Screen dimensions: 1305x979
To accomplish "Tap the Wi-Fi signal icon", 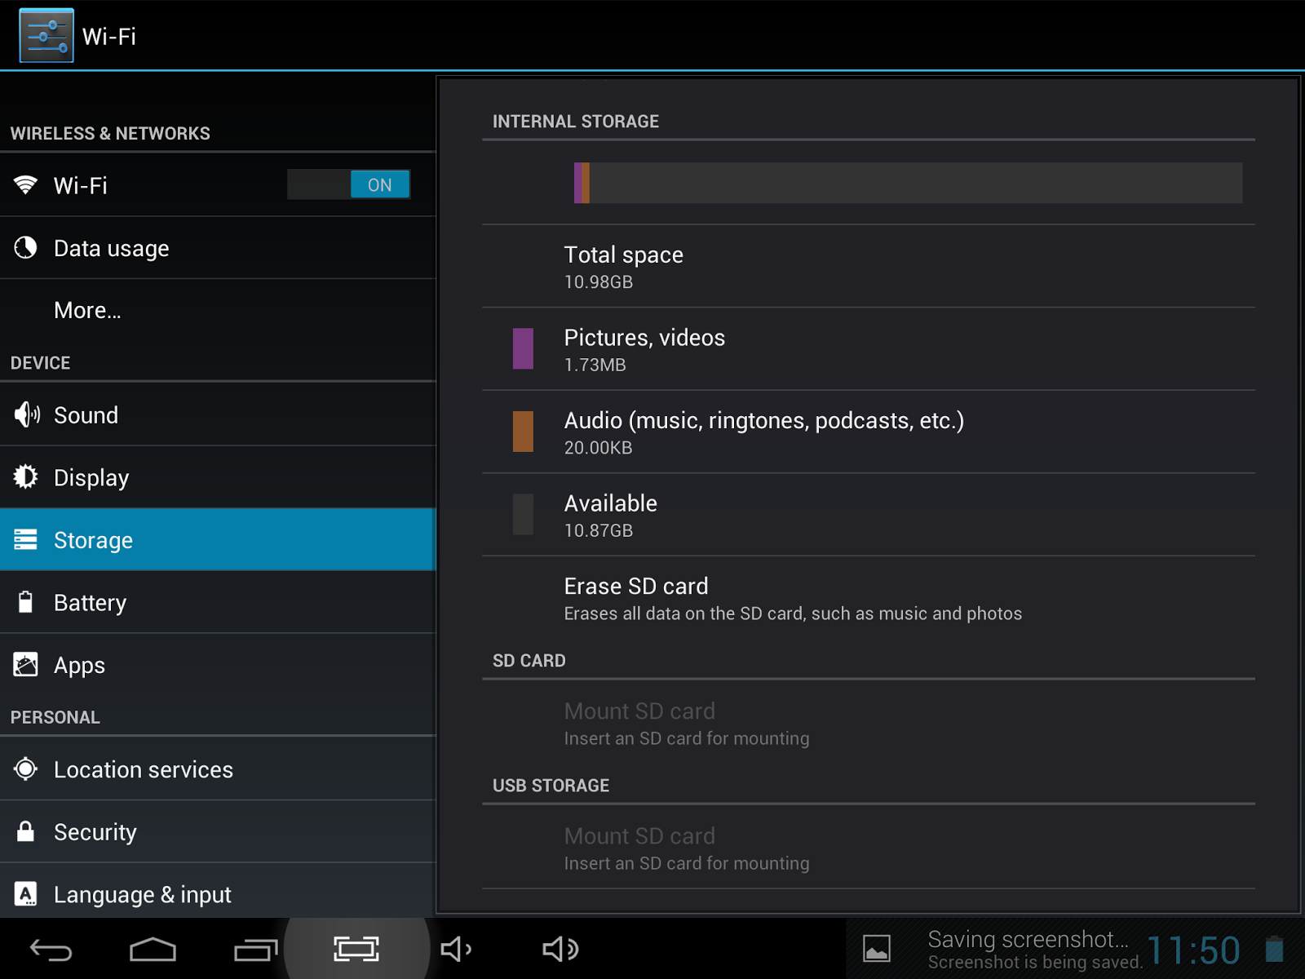I will tap(25, 185).
